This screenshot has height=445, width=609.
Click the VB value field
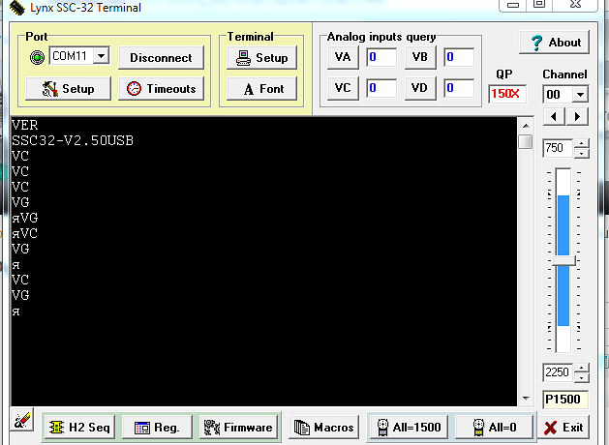tap(459, 57)
